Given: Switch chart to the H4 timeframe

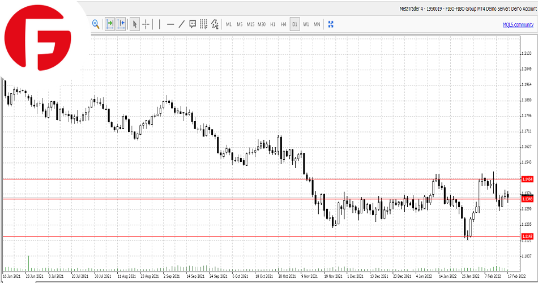Looking at the screenshot, I should [284, 24].
